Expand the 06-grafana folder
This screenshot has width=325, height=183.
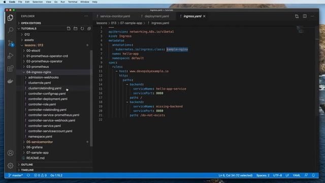(35, 147)
